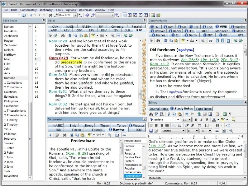Follow the Rom 11:2 commentary link
This screenshot has height=186, width=248.
tap(160, 64)
